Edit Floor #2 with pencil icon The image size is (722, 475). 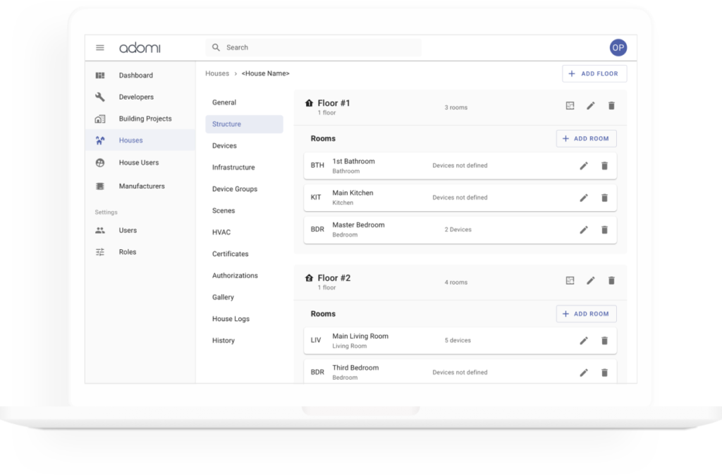591,280
